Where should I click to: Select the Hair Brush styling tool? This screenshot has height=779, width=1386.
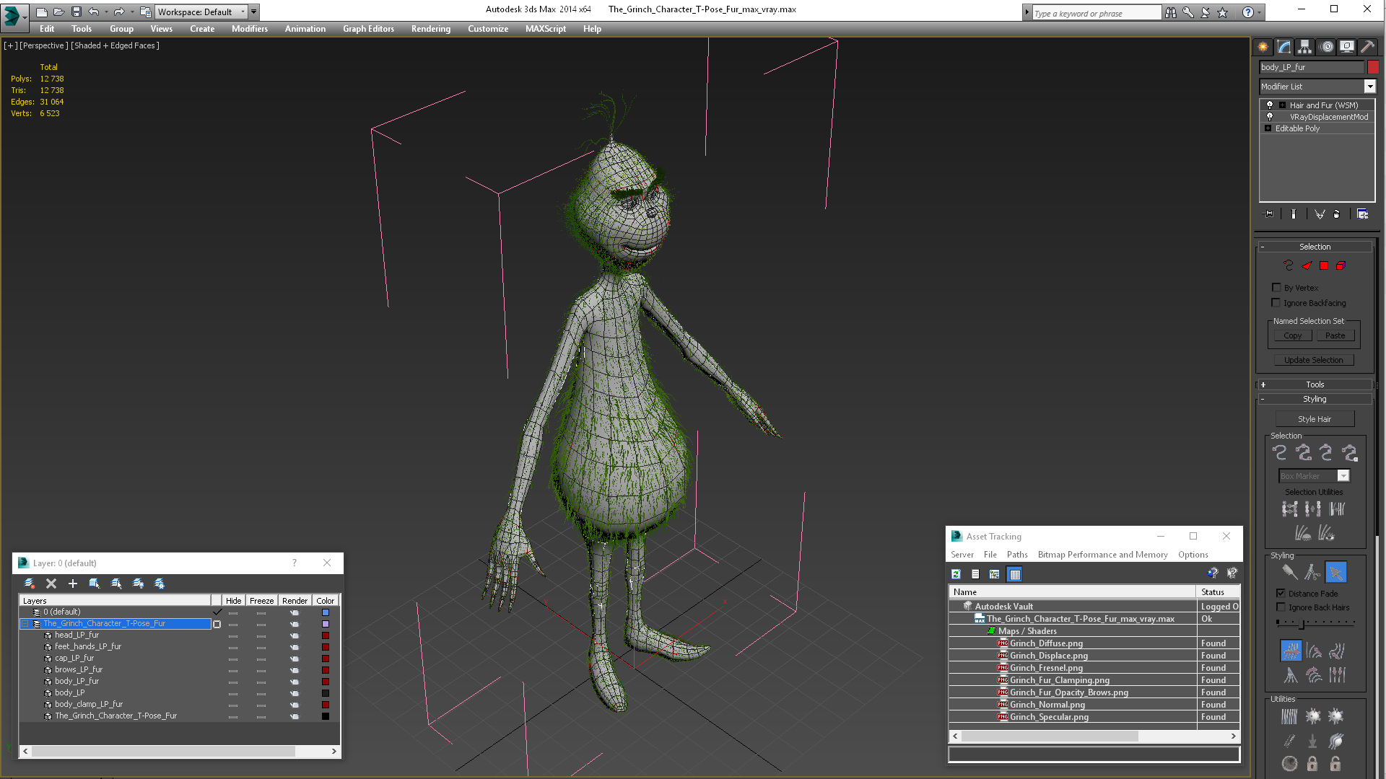coord(1289,573)
